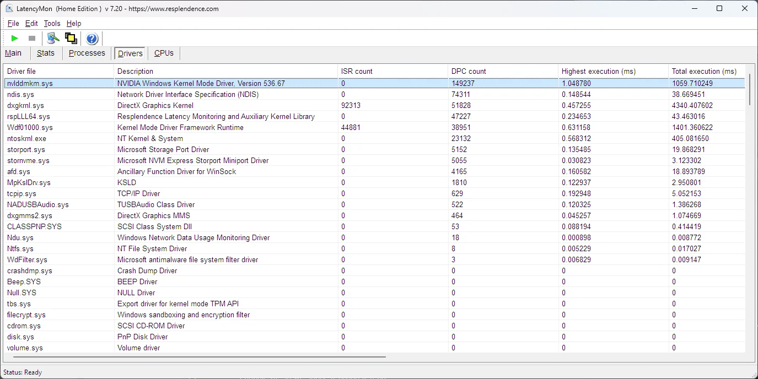Click the "Microsoft antimalware file system filter driver" description
The width and height of the screenshot is (758, 379).
[x=188, y=259]
